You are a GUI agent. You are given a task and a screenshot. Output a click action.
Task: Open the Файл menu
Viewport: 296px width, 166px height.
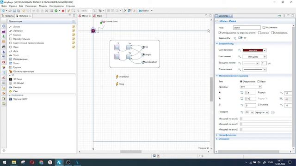click(4, 6)
